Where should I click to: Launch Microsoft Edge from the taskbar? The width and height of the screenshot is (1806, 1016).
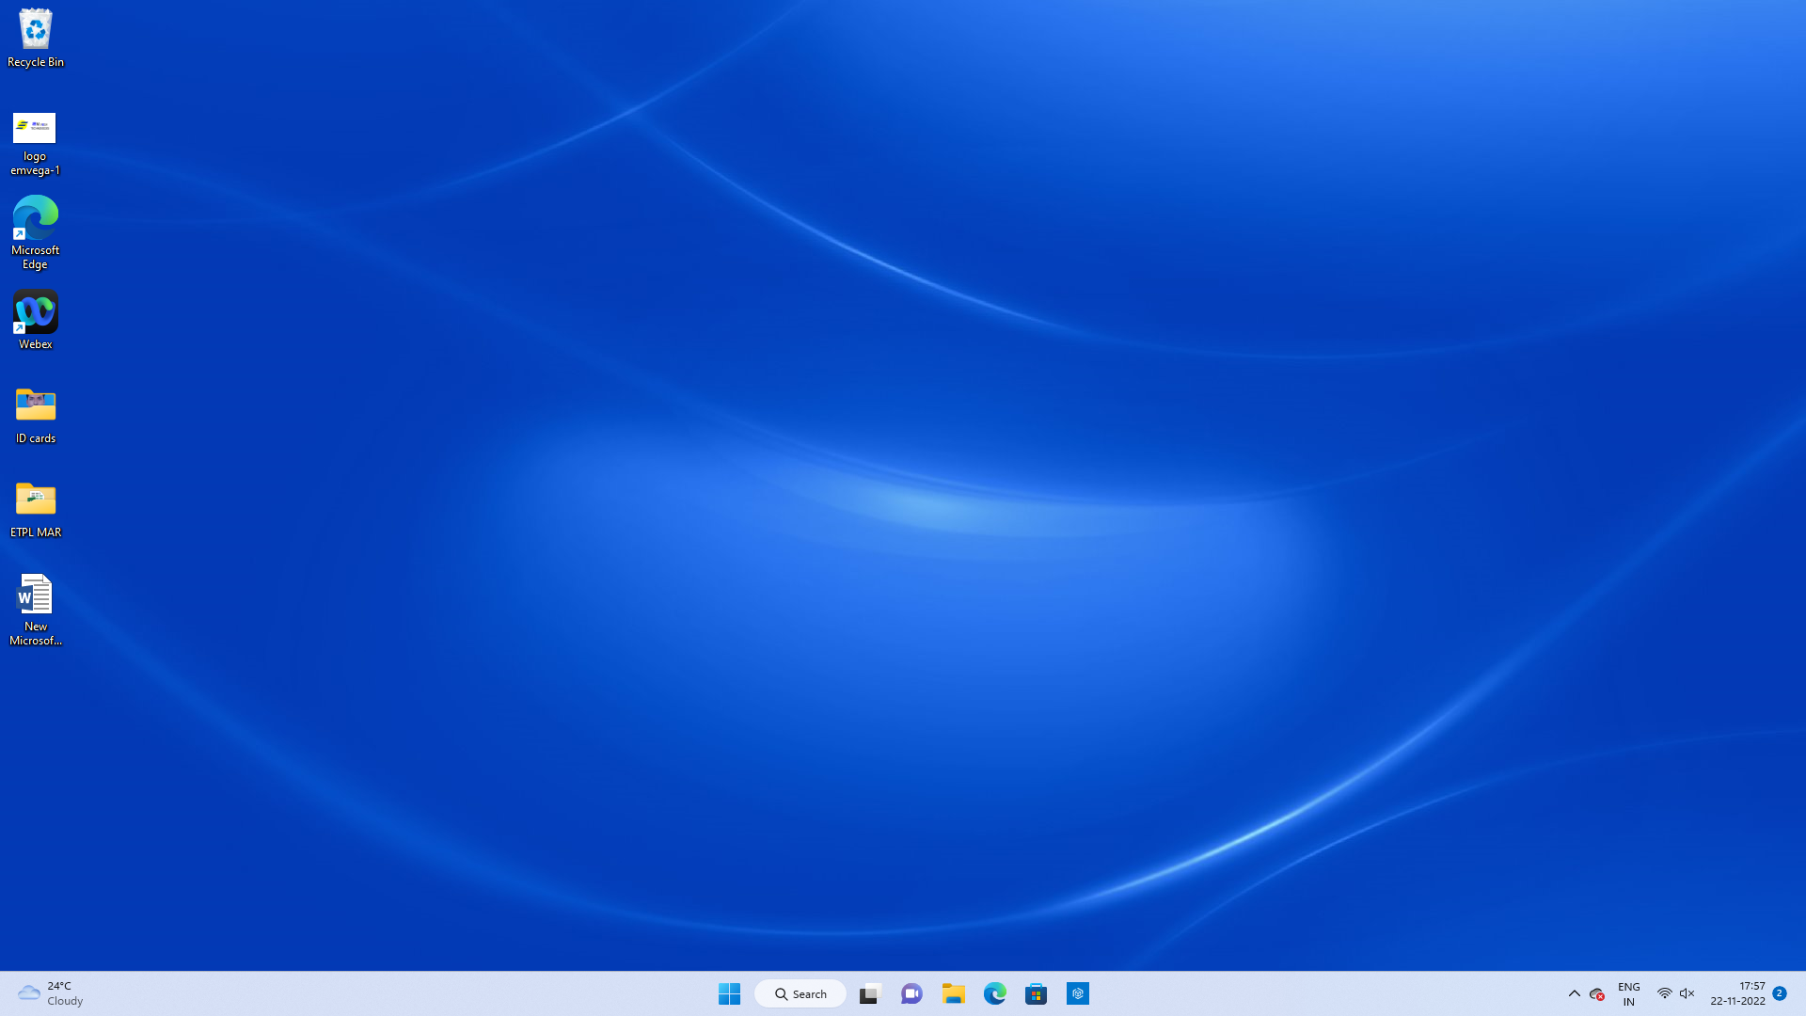[x=994, y=993]
